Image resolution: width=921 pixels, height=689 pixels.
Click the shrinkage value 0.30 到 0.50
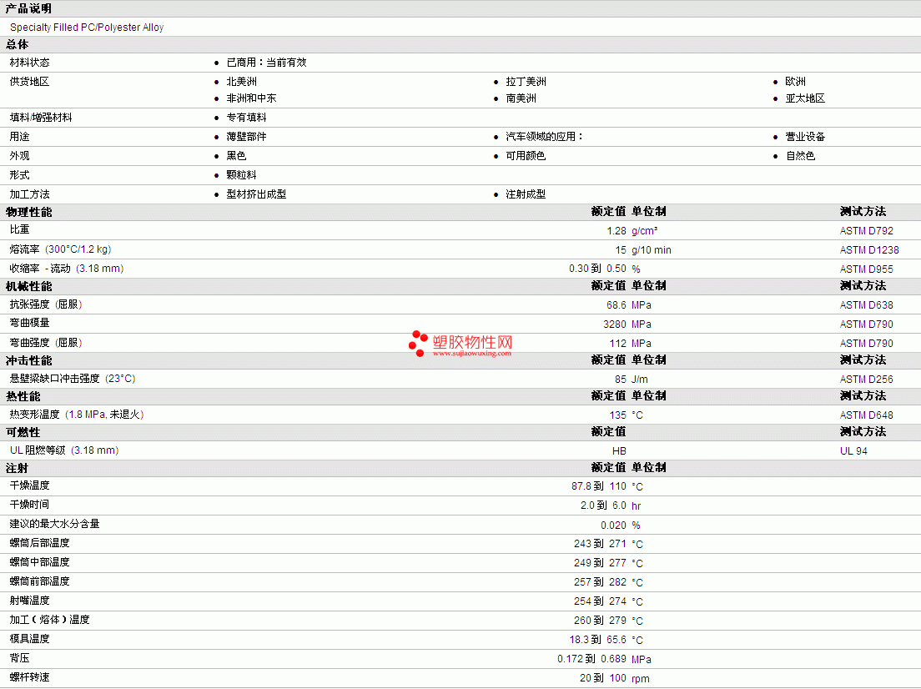597,269
